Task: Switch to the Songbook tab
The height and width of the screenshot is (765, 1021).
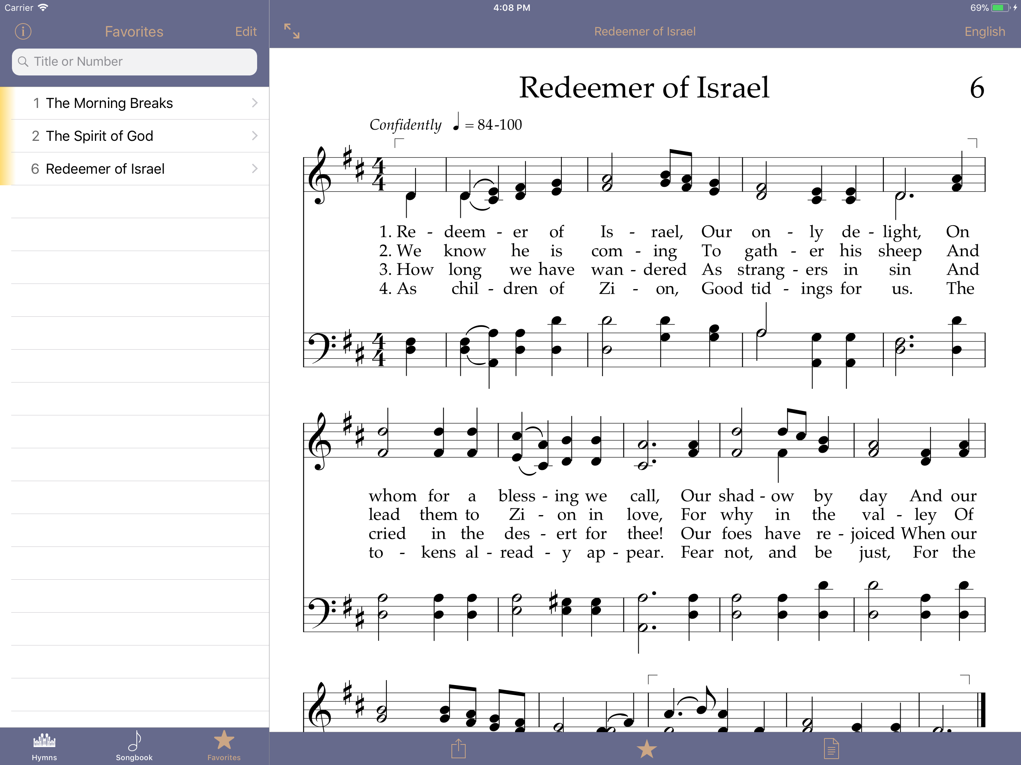Action: [134, 746]
